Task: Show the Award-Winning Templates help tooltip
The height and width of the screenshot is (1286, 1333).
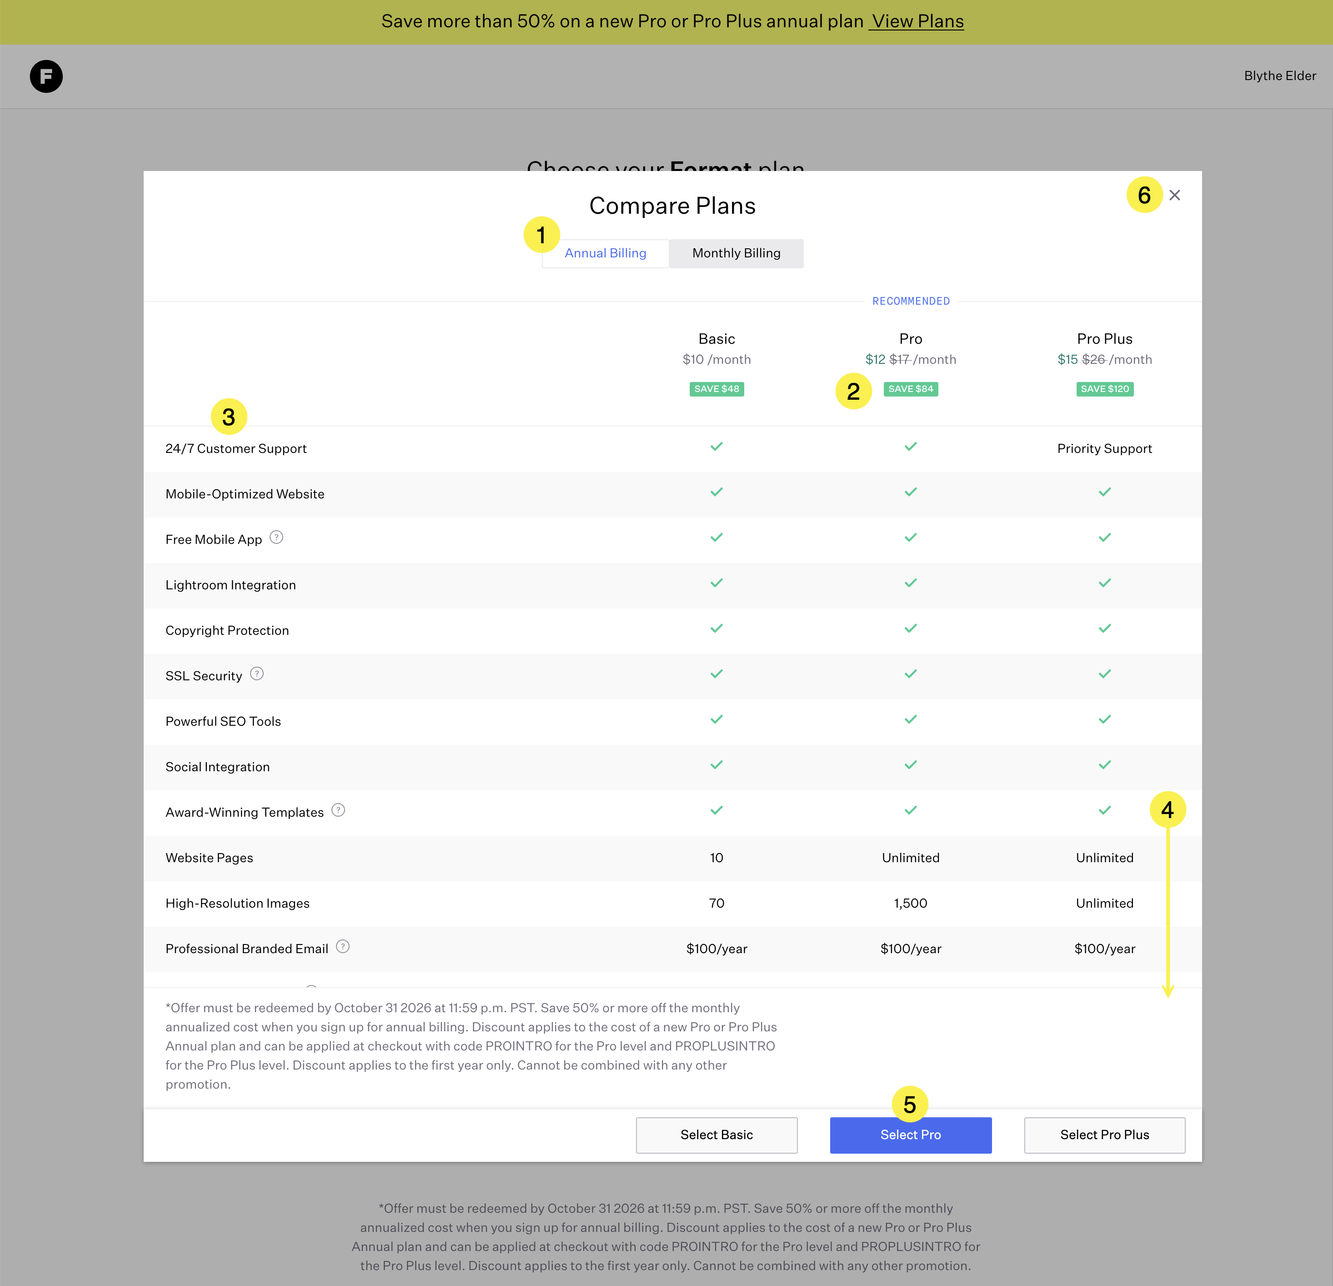Action: point(338,810)
